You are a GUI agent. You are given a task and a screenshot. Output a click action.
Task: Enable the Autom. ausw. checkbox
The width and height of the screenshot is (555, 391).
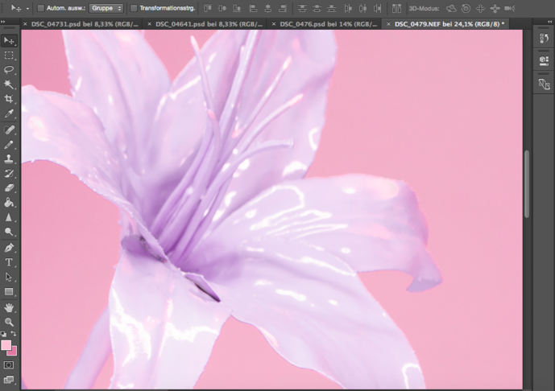point(41,8)
